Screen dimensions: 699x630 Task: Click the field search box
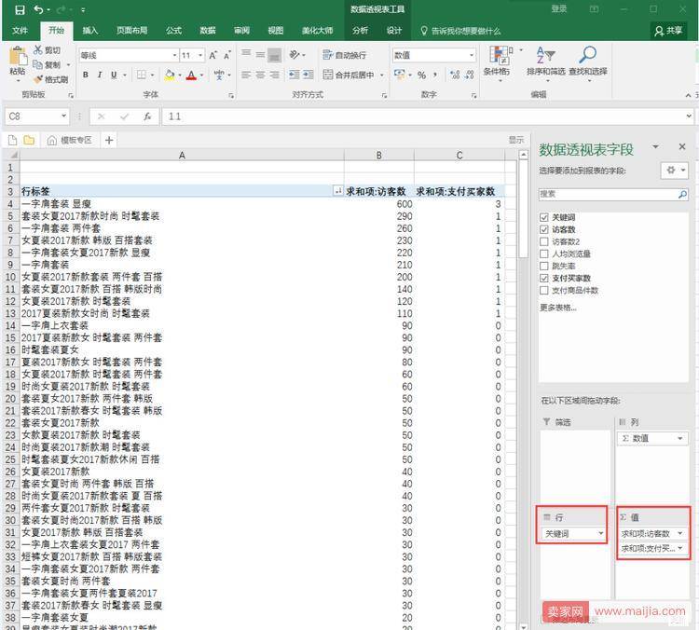(613, 194)
